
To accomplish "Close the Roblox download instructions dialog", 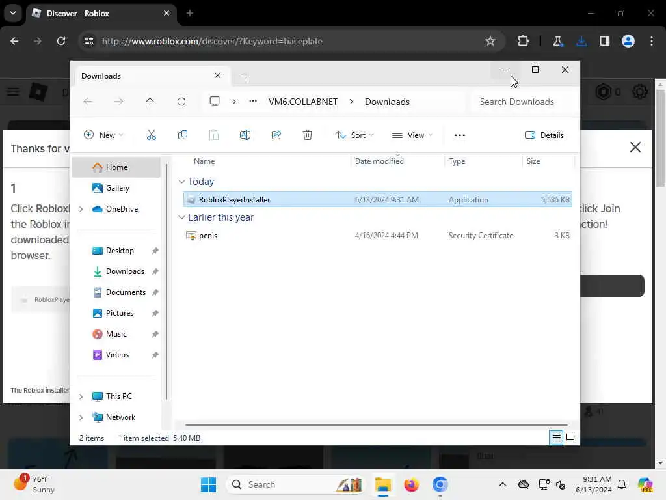I will 635,147.
